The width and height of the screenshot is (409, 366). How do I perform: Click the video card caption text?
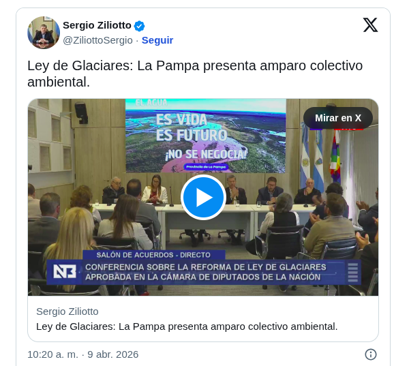(x=187, y=326)
